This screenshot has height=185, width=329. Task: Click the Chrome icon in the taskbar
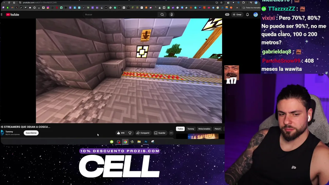[125, 142]
